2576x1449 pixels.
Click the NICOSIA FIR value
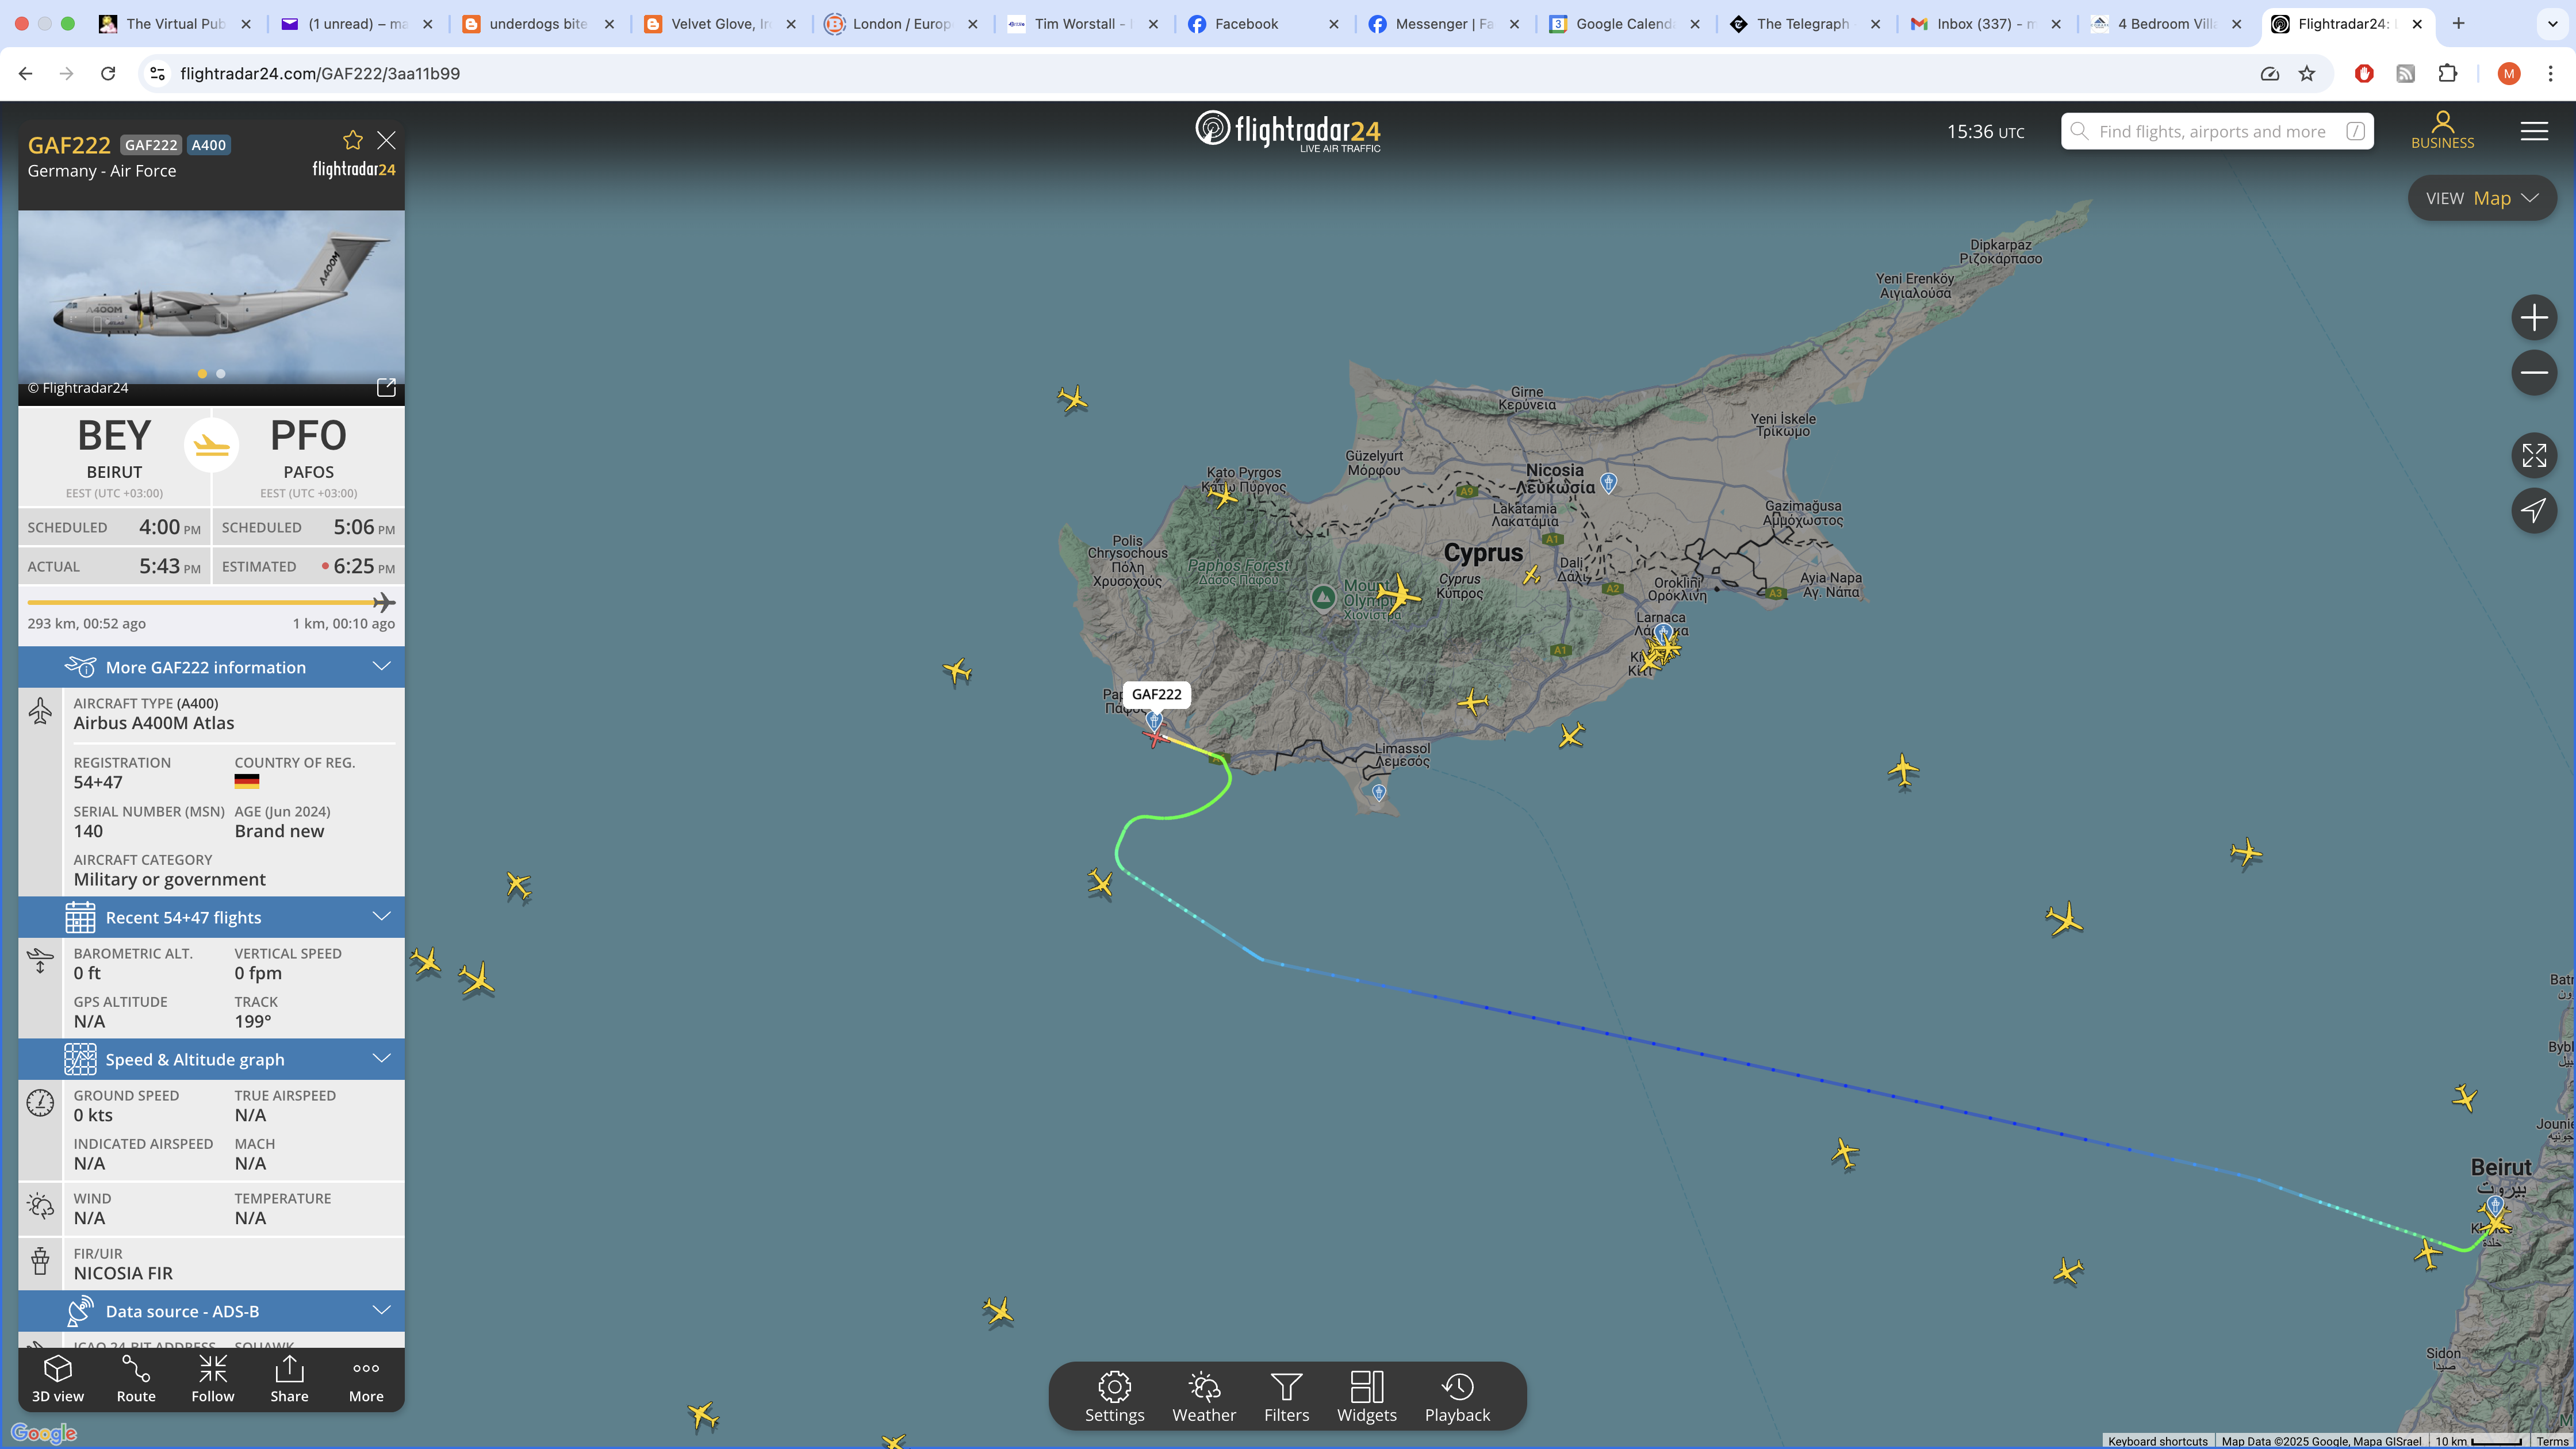pyautogui.click(x=123, y=1273)
